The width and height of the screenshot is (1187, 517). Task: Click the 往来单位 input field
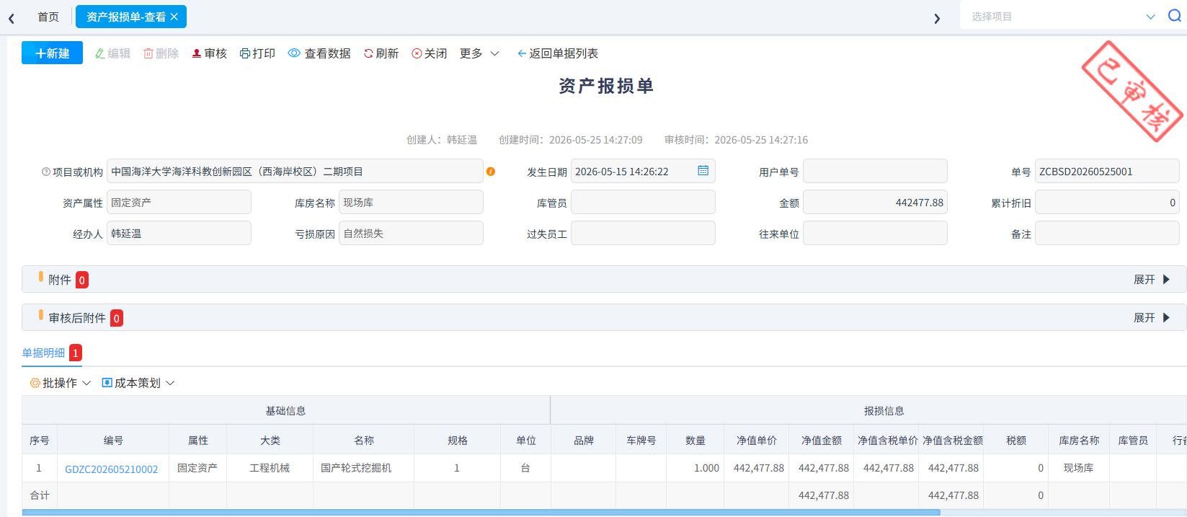[x=875, y=234]
